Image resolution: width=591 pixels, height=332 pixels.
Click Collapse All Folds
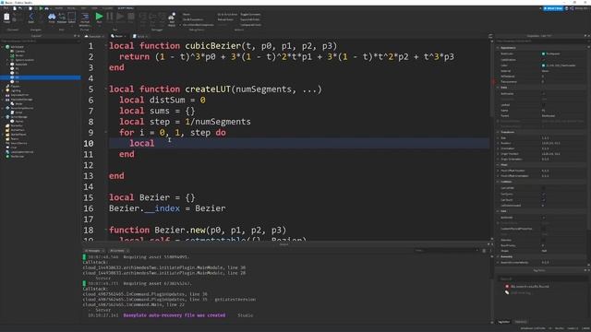coord(250,25)
